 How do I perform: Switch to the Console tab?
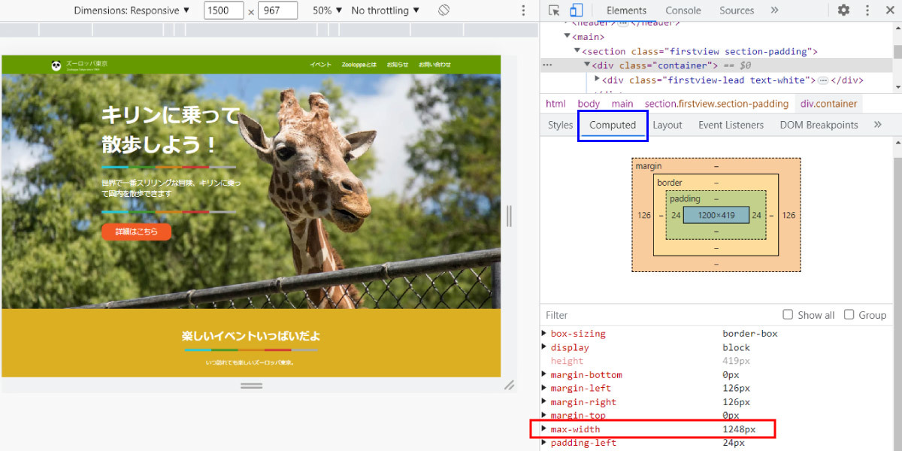683,11
